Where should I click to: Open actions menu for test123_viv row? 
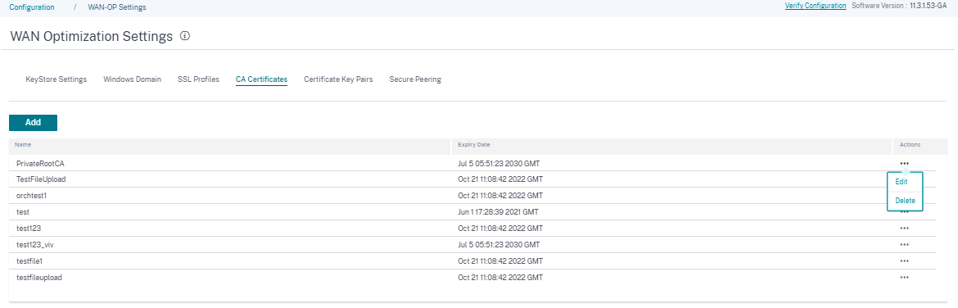tap(904, 244)
